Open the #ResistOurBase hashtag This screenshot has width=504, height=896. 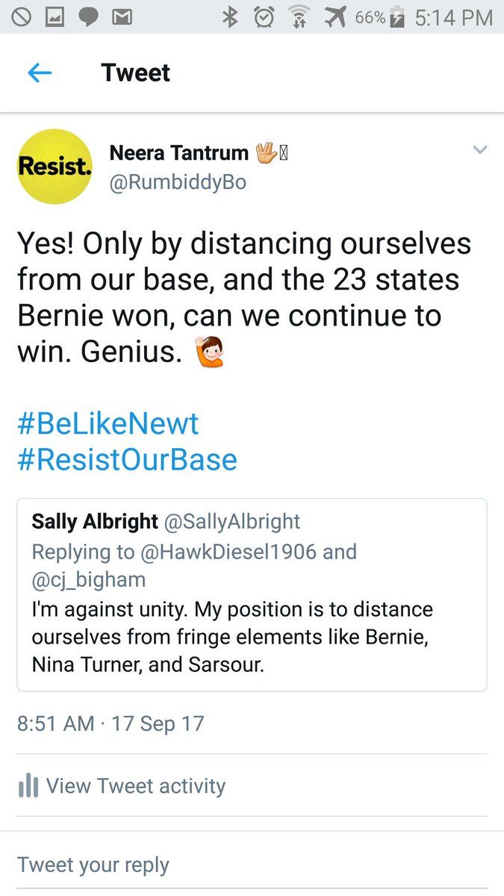pos(127,459)
